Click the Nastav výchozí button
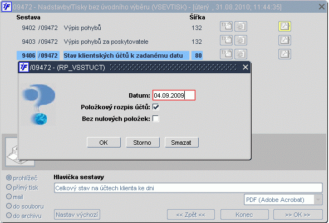Viewport: 329px width, 223px height. [77, 215]
